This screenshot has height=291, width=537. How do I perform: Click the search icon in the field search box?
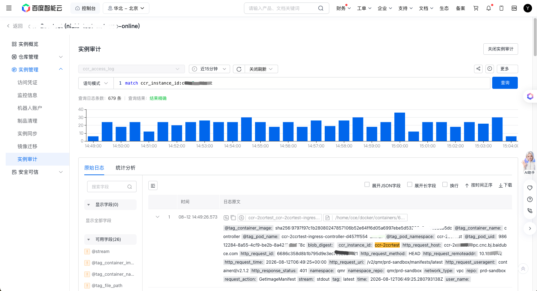tap(129, 187)
